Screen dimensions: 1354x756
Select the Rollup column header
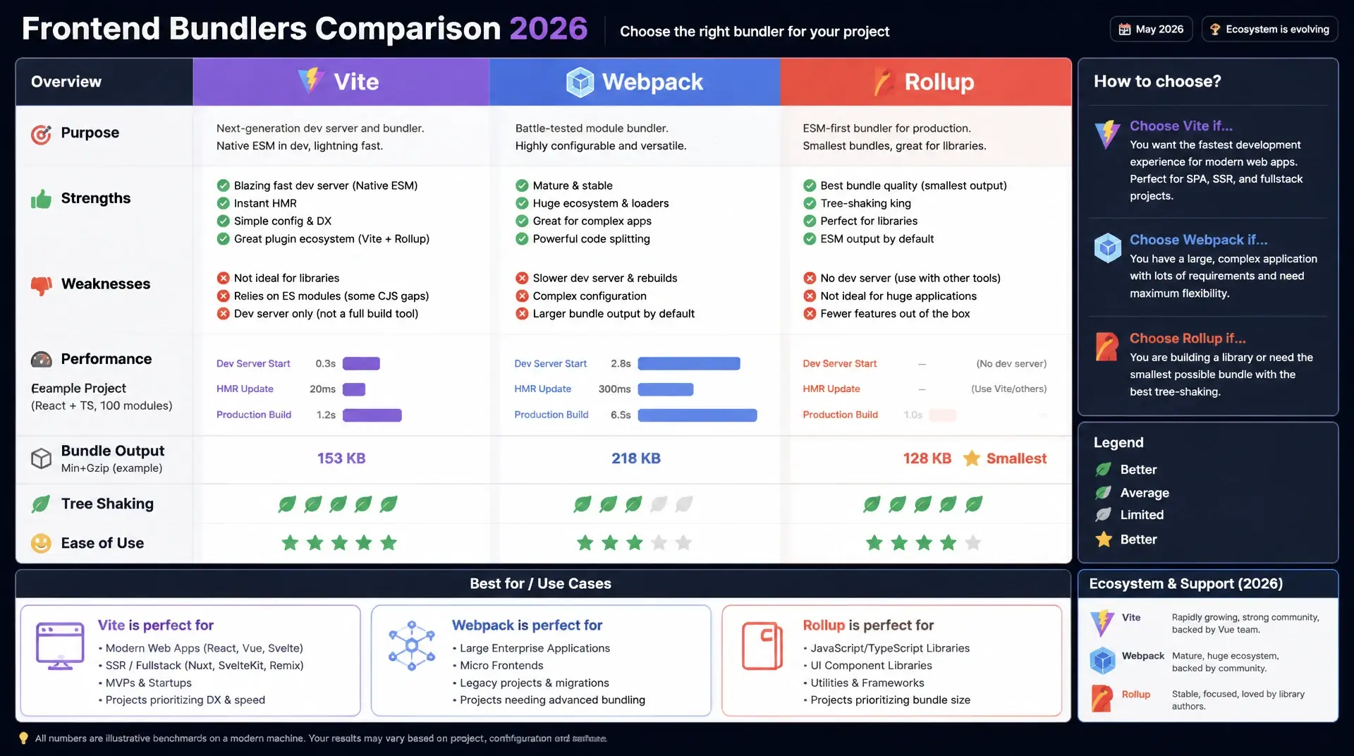click(926, 82)
